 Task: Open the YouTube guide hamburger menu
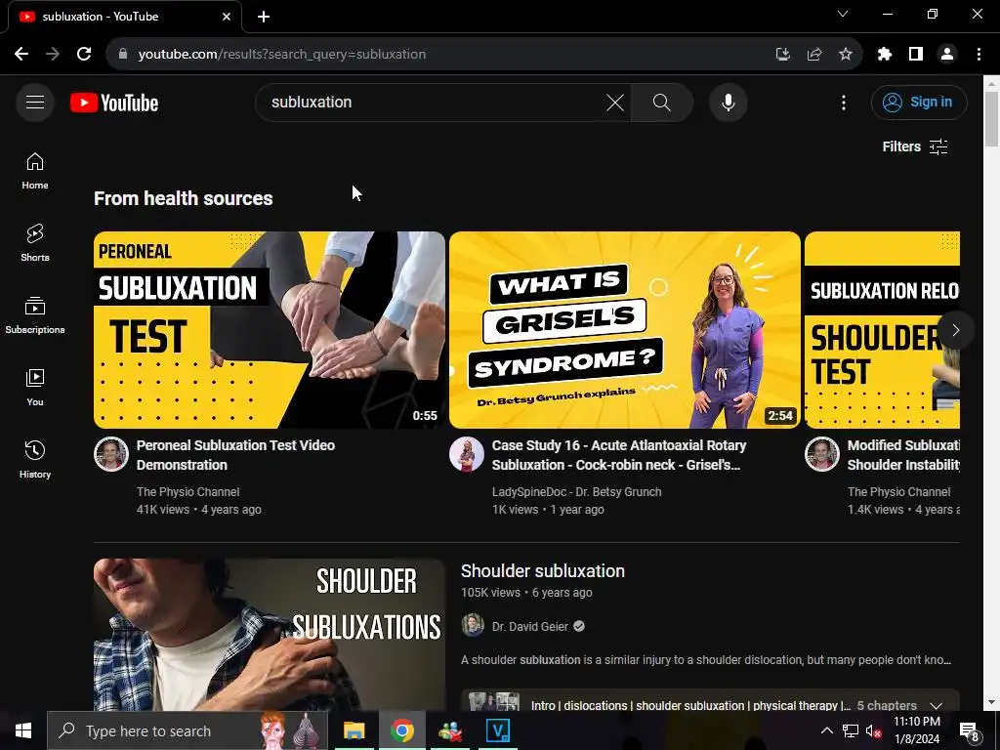click(x=35, y=102)
